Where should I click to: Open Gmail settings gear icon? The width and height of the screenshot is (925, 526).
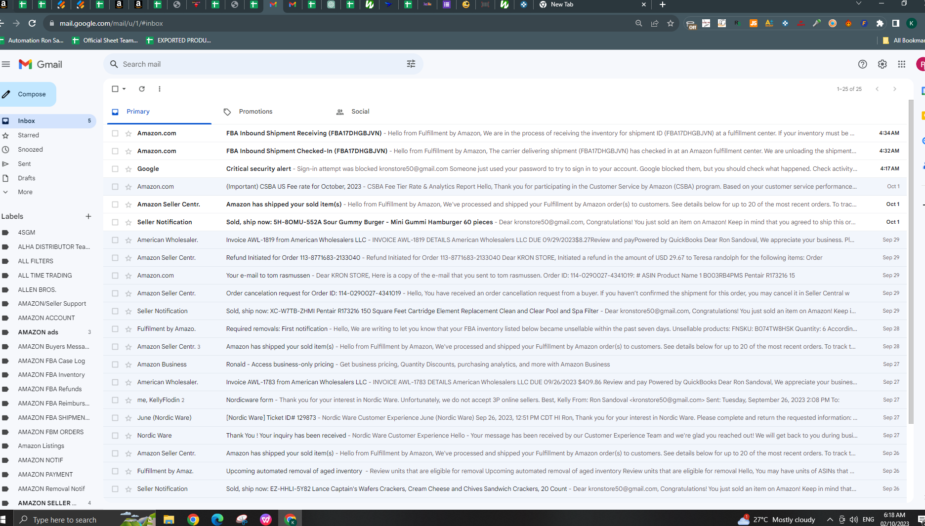click(883, 64)
